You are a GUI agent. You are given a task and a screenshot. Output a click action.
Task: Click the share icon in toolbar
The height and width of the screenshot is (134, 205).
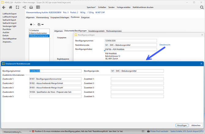tap(24, 7)
